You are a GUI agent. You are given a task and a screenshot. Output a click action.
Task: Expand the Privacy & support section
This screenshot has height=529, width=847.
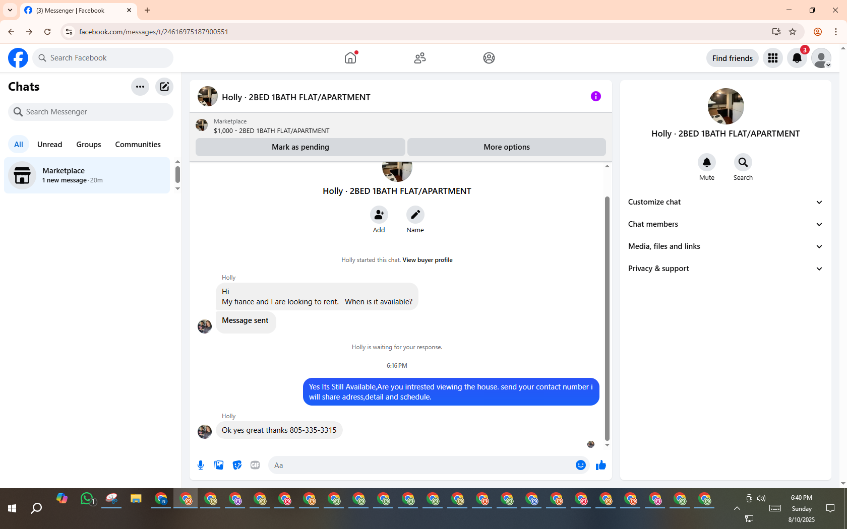point(725,269)
